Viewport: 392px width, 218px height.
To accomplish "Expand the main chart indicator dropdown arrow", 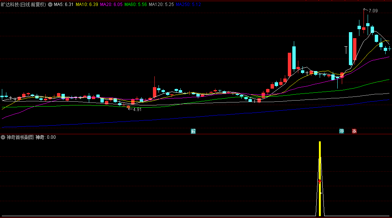I will pos(50,4).
